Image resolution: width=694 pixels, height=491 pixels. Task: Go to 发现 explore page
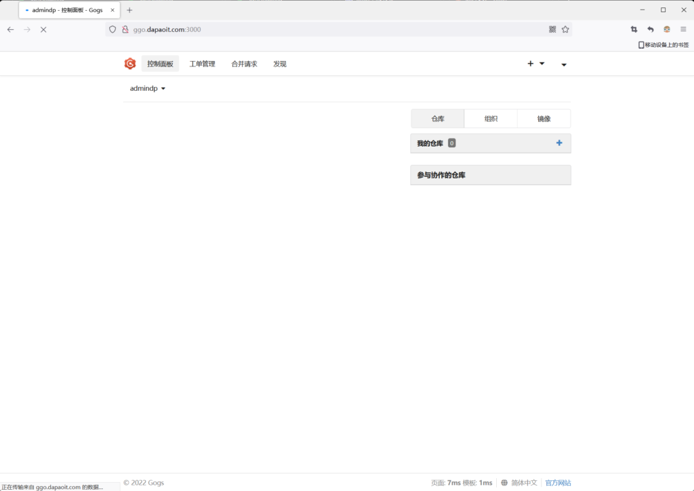pyautogui.click(x=280, y=64)
